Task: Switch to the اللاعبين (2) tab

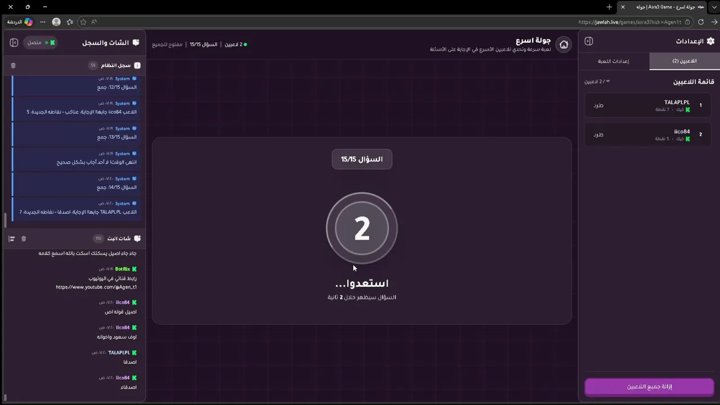Action: tap(685, 61)
